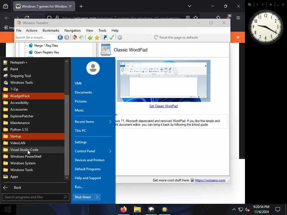The height and width of the screenshot is (215, 287).
Task: Launch Paint from the start menu
Action: (x=33, y=69)
